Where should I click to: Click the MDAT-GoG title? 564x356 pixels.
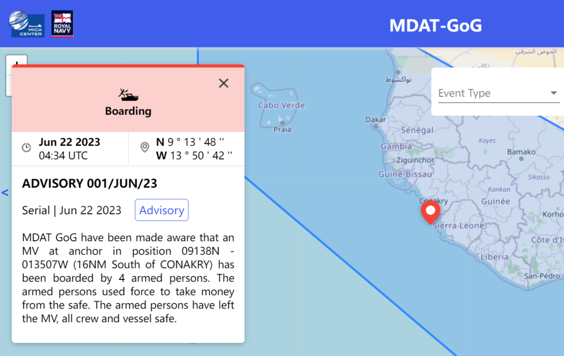(436, 26)
